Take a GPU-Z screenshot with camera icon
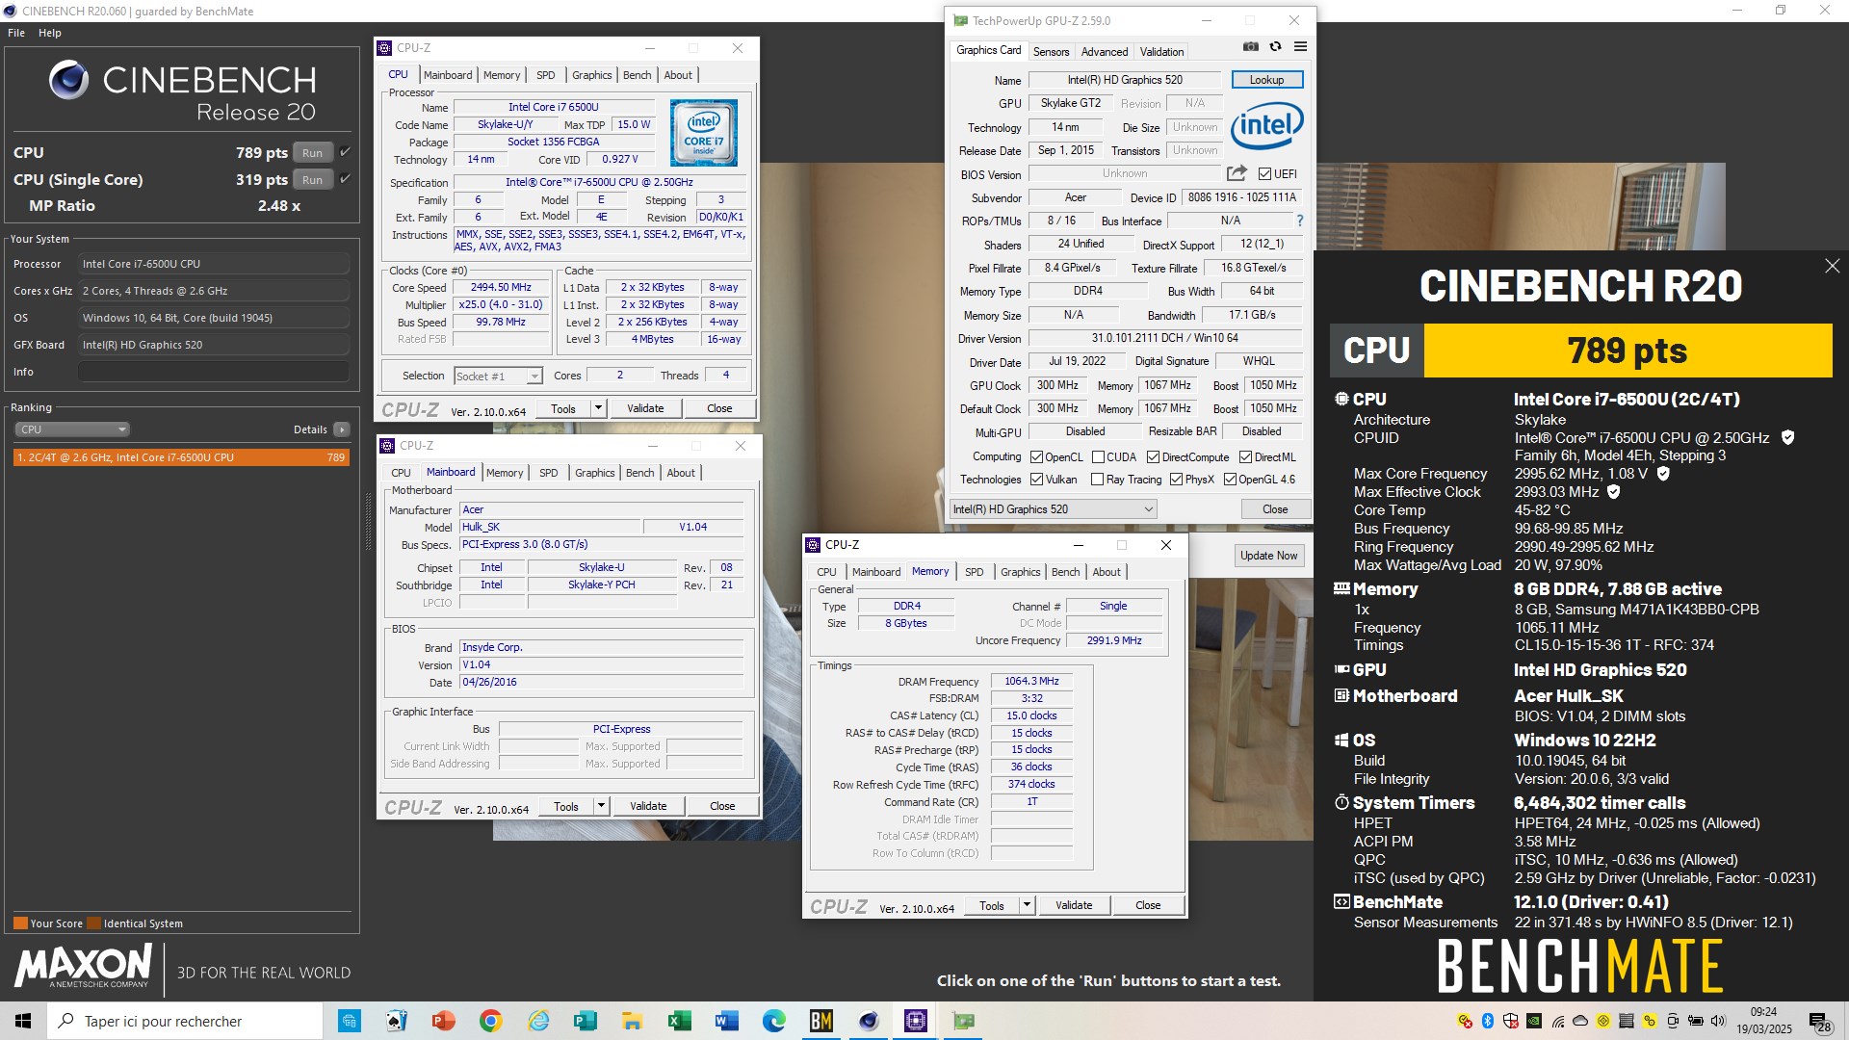The width and height of the screenshot is (1849, 1040). click(1250, 47)
